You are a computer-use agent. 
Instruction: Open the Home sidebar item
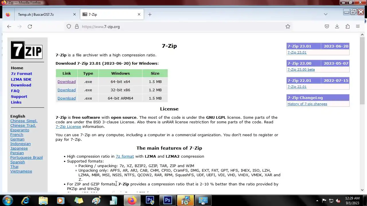click(17, 68)
